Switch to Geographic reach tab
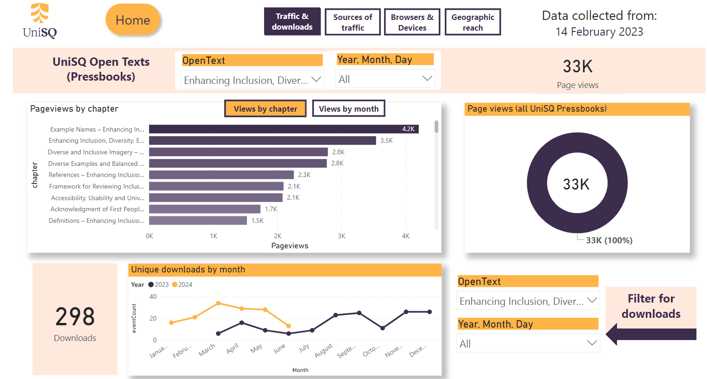707x379 pixels. pyautogui.click(x=473, y=22)
